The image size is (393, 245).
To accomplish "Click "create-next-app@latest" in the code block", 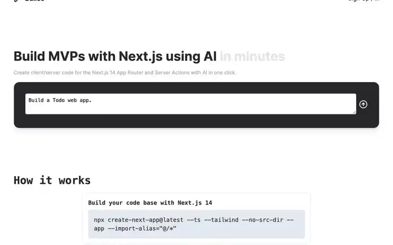I will pos(146,220).
